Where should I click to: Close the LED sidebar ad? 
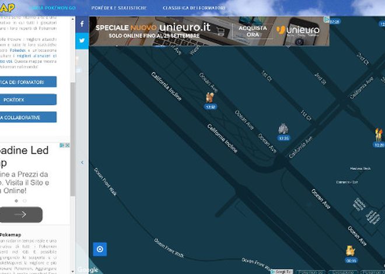click(67, 146)
